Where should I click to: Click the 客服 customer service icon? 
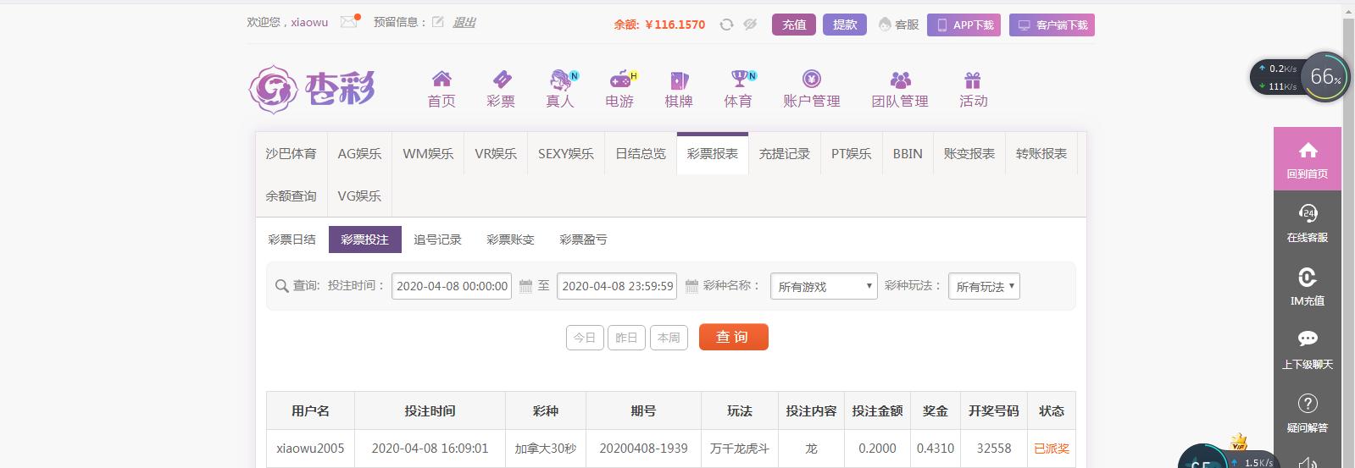point(885,25)
